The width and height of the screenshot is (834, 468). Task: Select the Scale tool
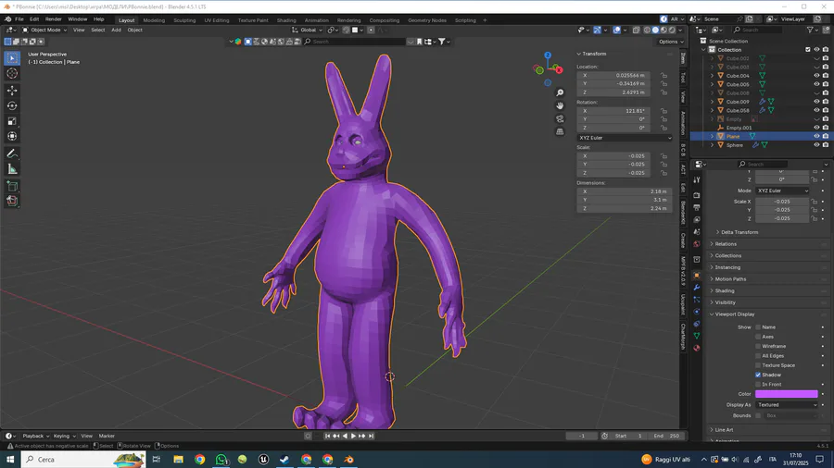12,121
